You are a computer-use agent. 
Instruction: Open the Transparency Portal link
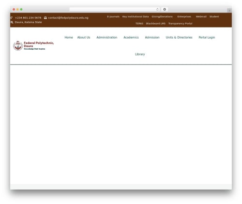[x=181, y=24]
